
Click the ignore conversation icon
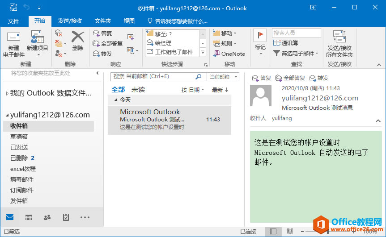pos(58,33)
